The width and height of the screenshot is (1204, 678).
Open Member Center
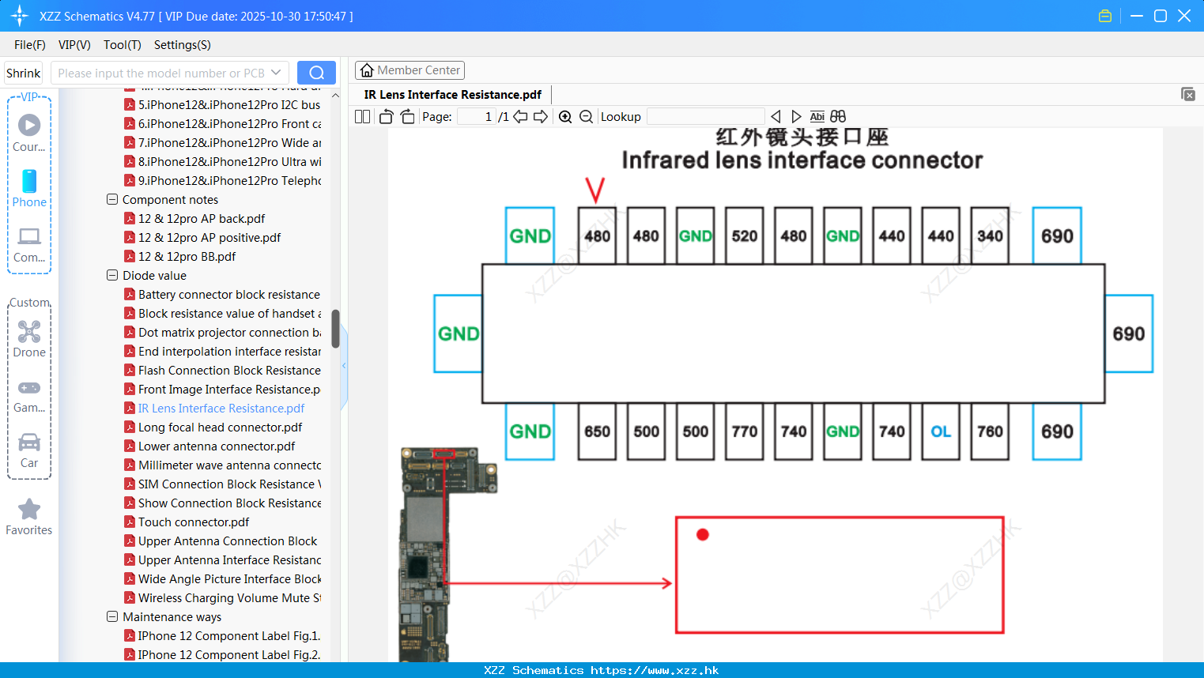tap(410, 70)
